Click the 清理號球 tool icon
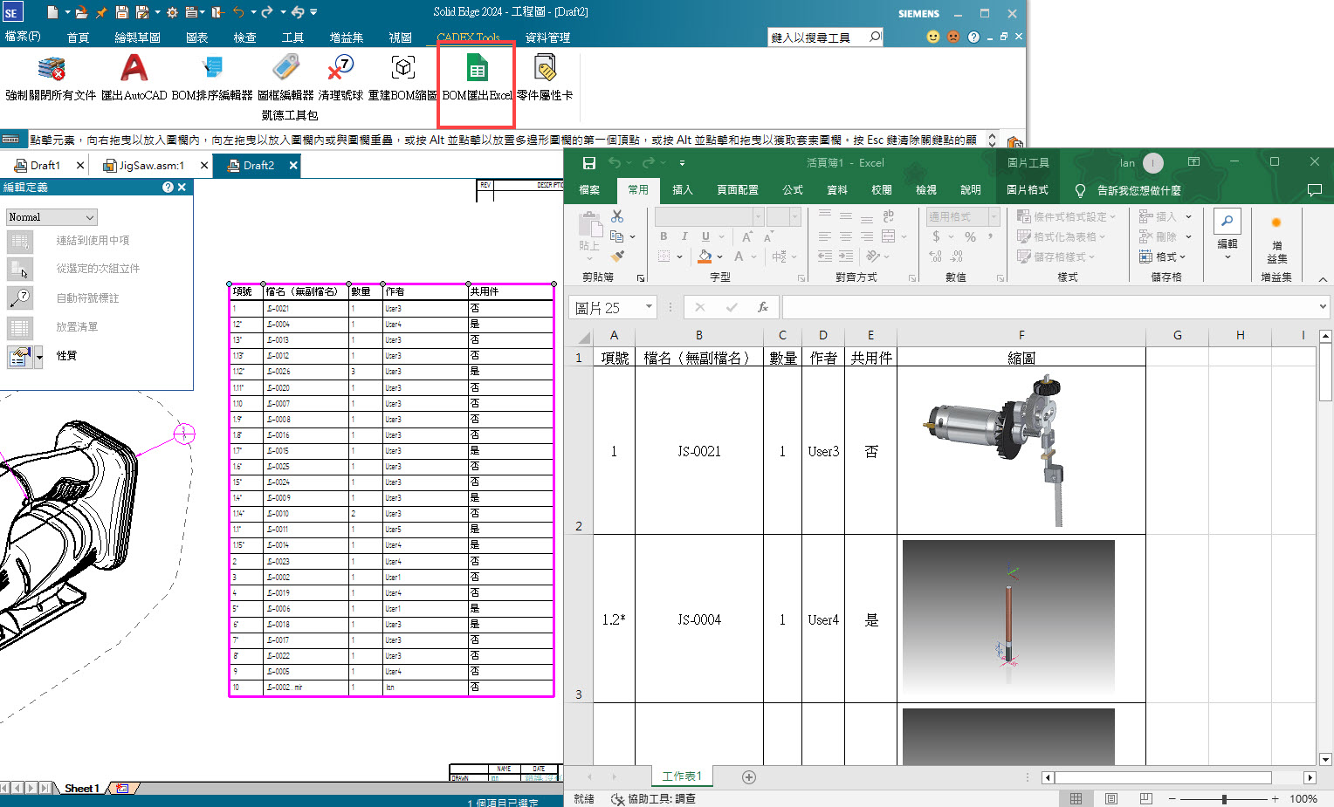 [x=340, y=67]
